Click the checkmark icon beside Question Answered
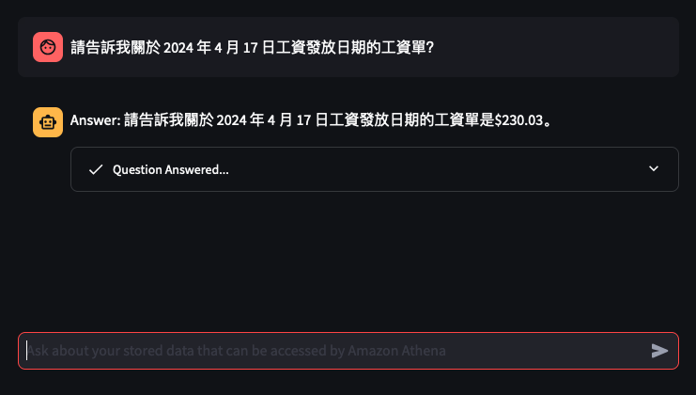The width and height of the screenshot is (696, 395). click(x=96, y=169)
